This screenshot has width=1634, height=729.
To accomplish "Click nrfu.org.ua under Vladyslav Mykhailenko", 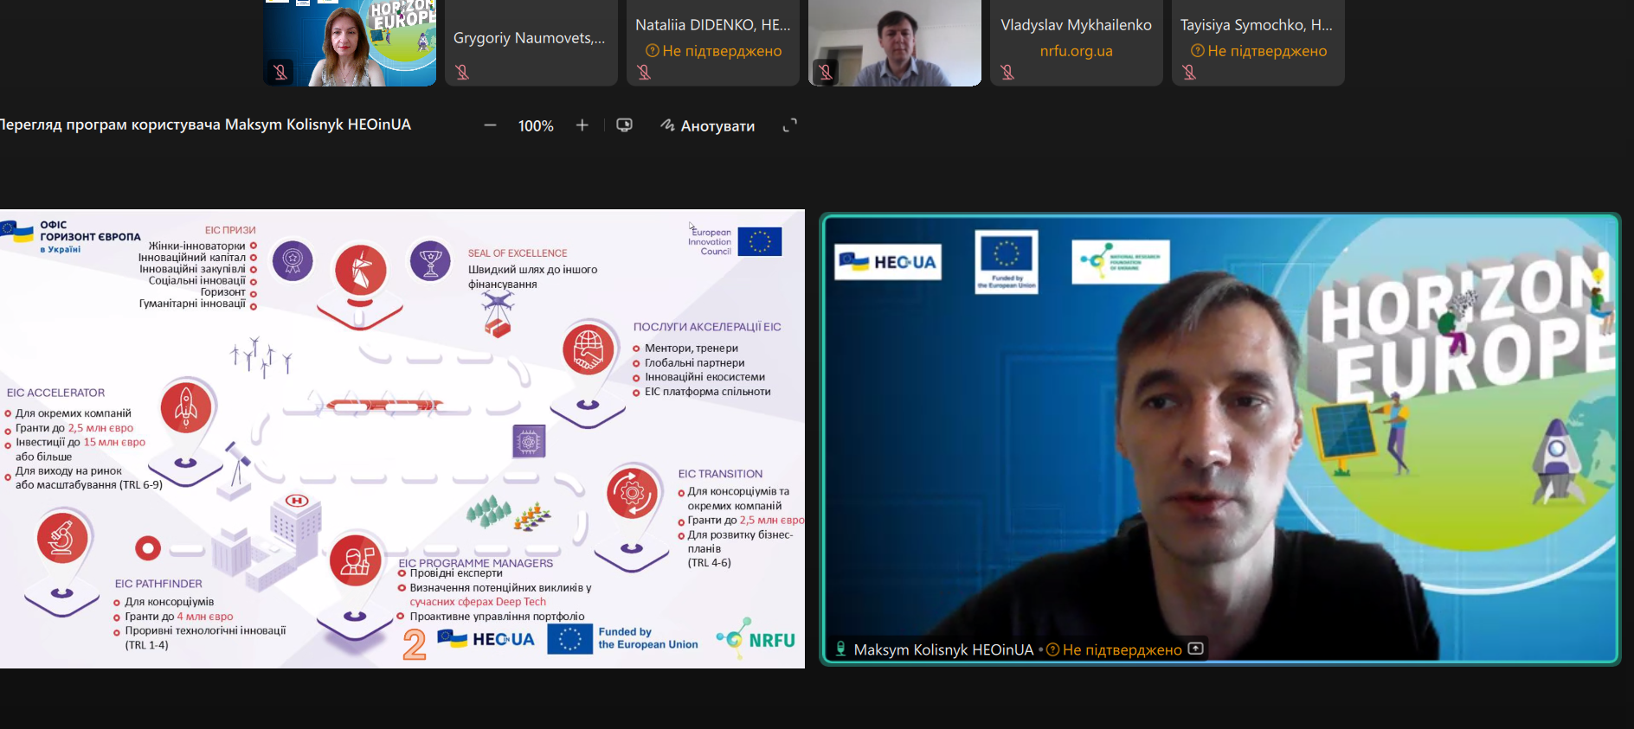I will 1076,51.
